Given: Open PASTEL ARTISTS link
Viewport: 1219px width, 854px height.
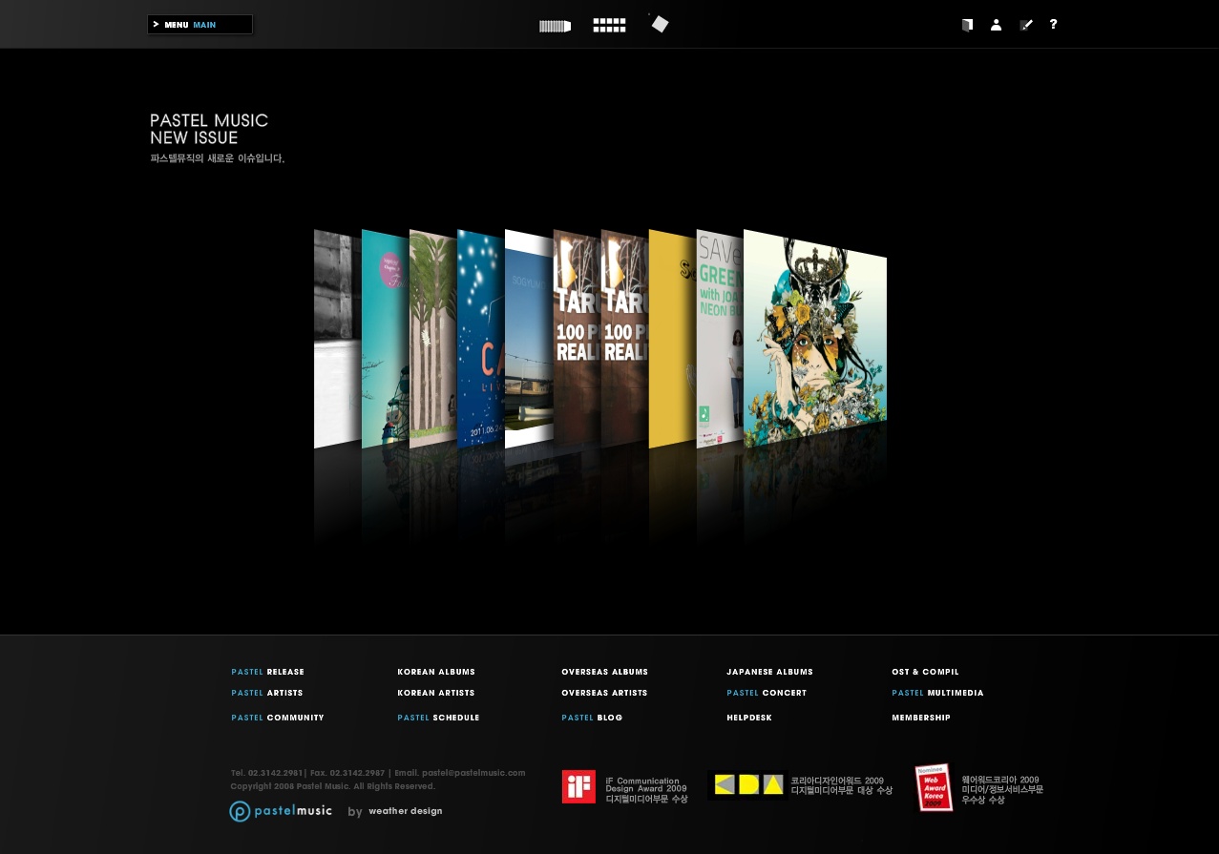Looking at the screenshot, I should click(x=266, y=693).
